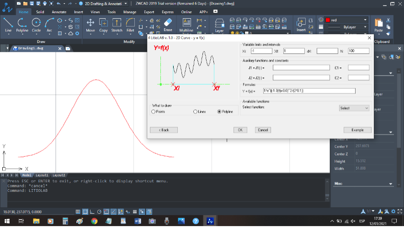Click the Example button

coord(357,130)
